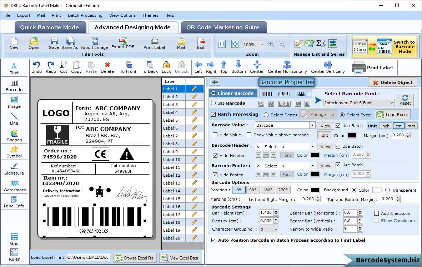
Task: Select the Barcode tool in sidebar
Action: (14, 86)
